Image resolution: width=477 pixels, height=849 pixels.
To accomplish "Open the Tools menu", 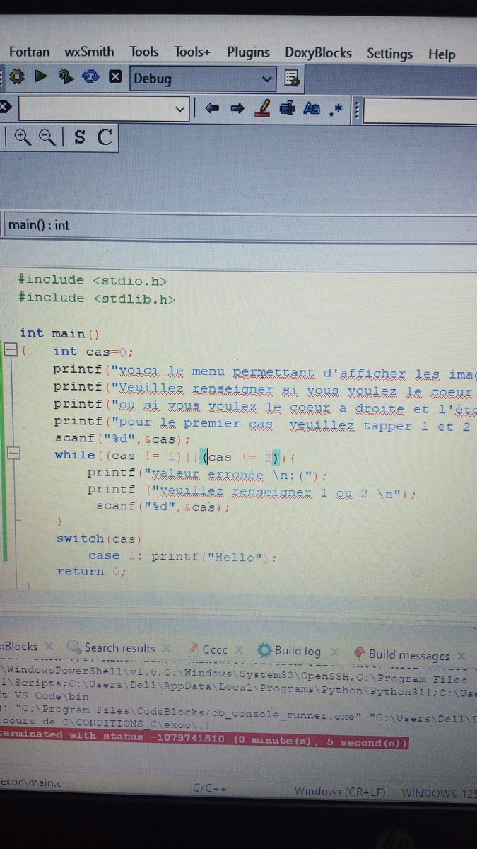I will pos(144,52).
